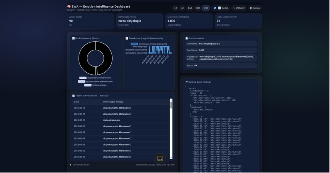Click the Najczęstsze emocje summary row
330x173 pixels.
[221, 58]
